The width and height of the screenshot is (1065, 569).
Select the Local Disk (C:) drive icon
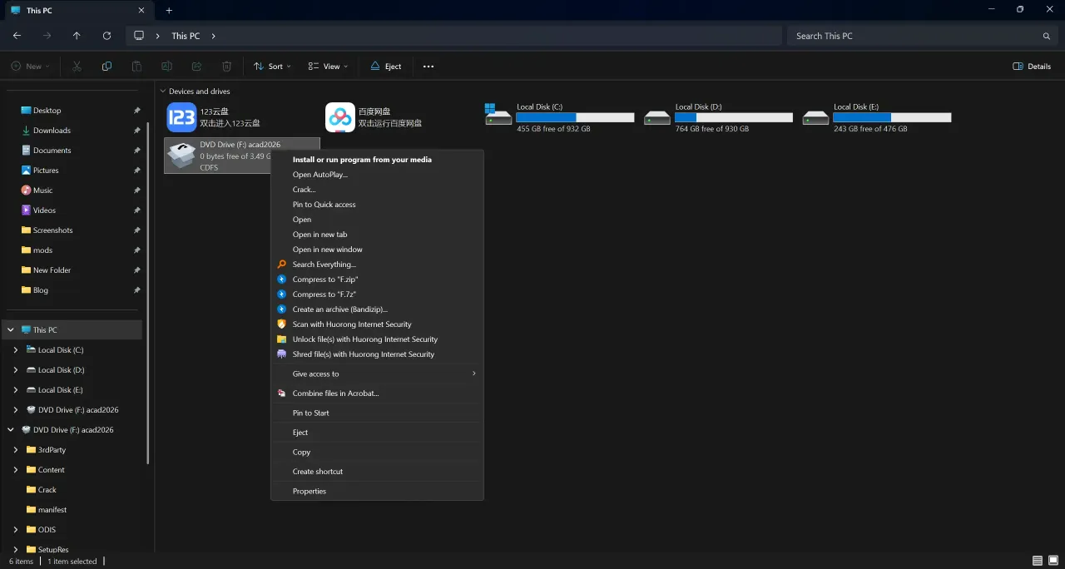pos(498,115)
